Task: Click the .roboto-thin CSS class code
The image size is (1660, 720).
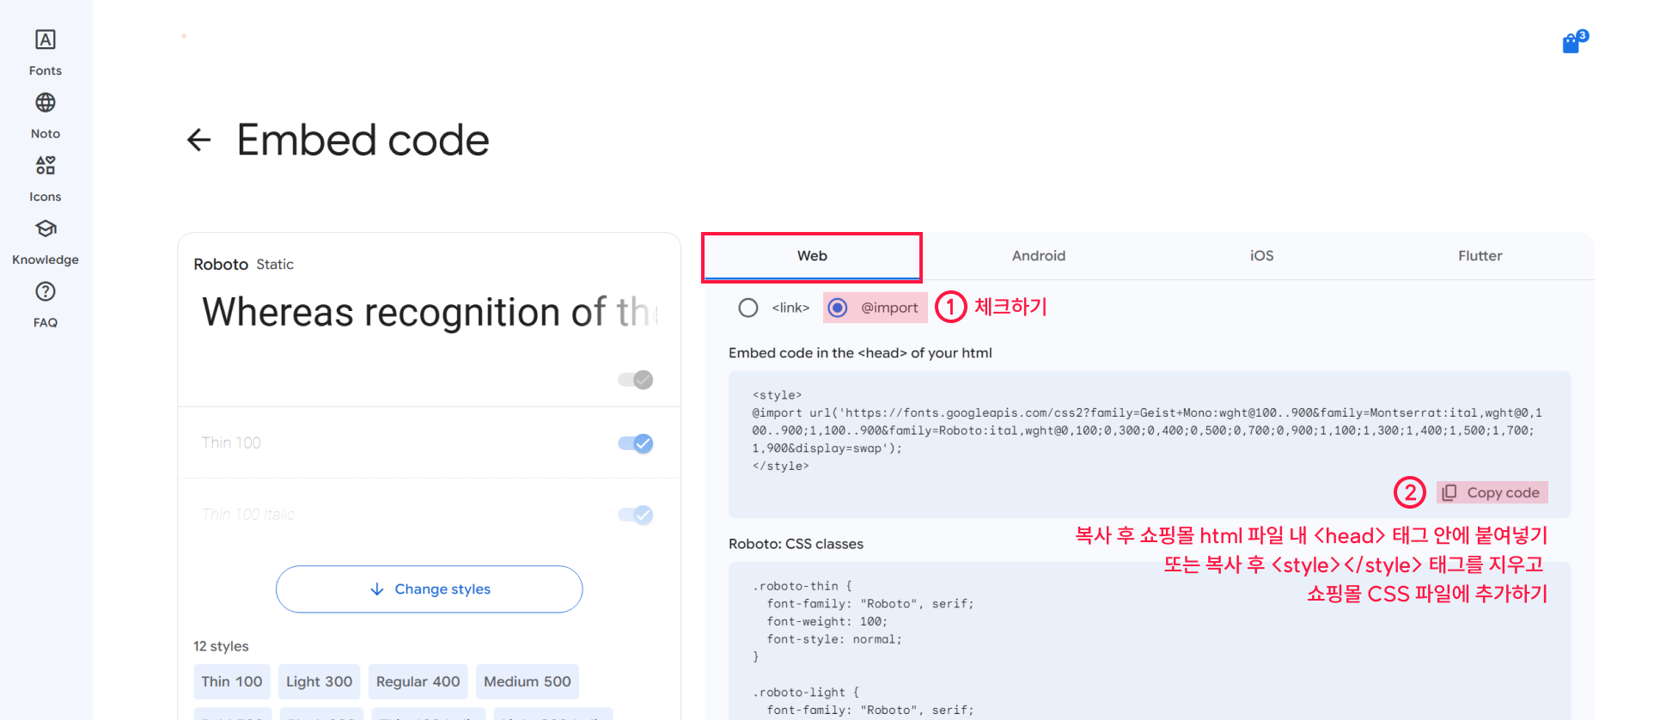Action: tap(864, 621)
